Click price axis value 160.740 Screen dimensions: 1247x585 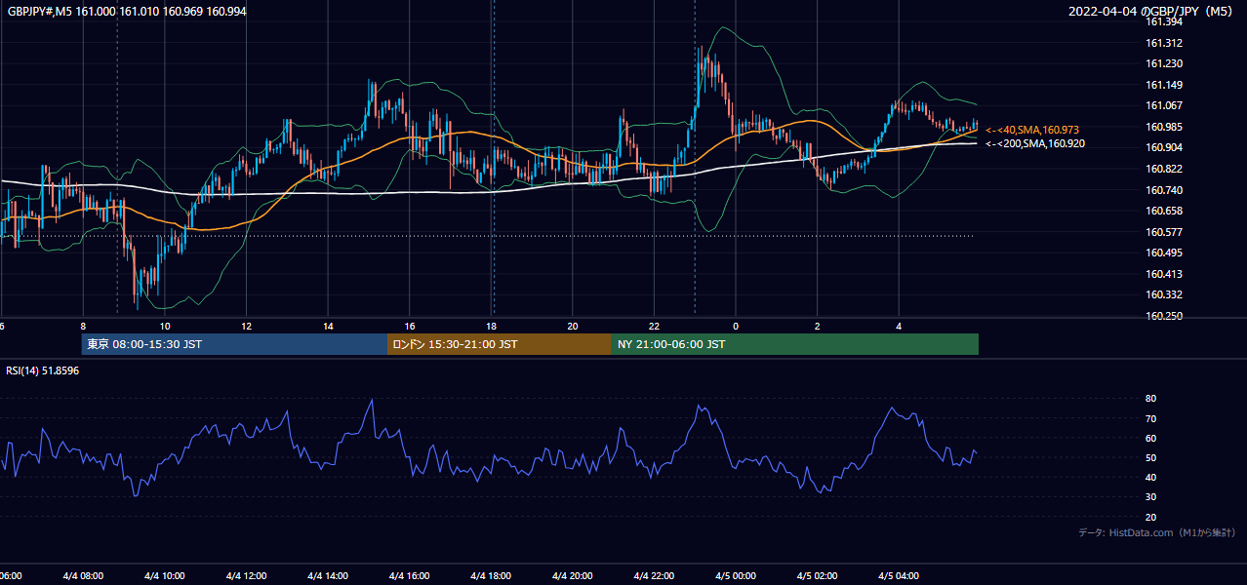pyautogui.click(x=1164, y=190)
